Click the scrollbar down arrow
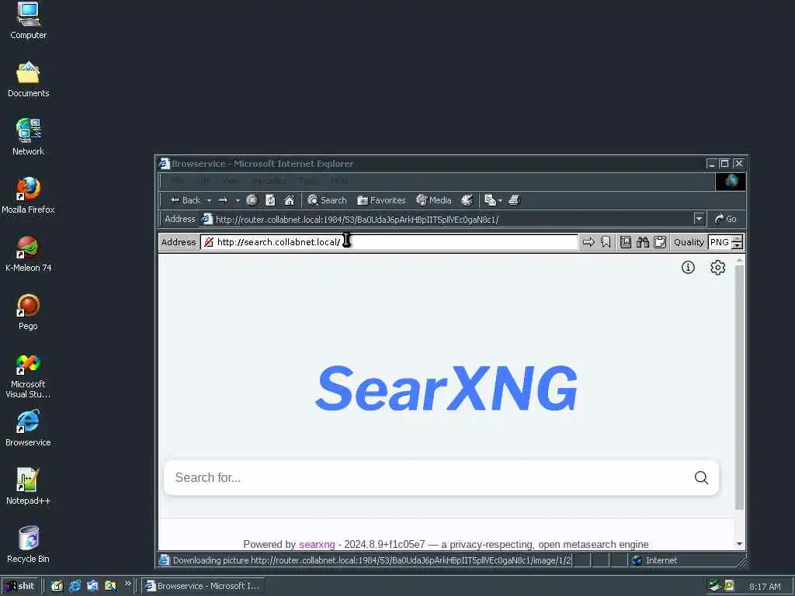Image resolution: width=795 pixels, height=596 pixels. pos(739,544)
